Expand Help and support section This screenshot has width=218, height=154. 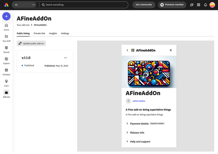(x=140, y=142)
